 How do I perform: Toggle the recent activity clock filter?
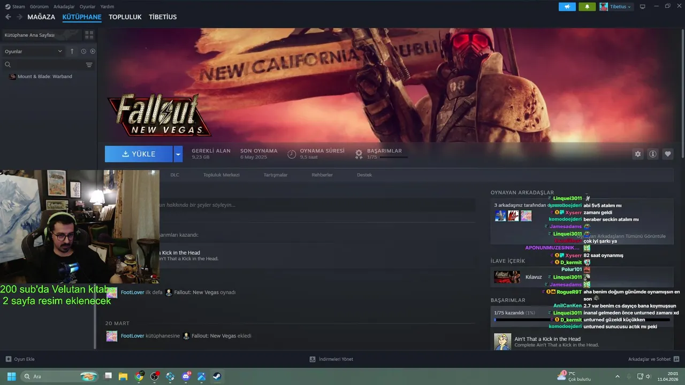click(x=83, y=51)
